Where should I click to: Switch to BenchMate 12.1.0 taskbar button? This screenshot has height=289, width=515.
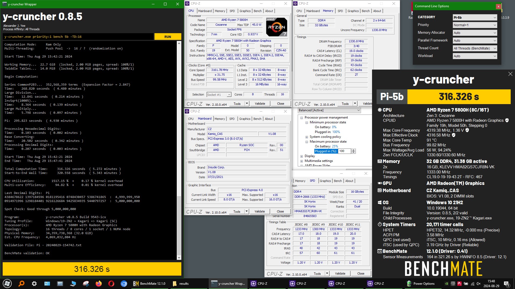point(150,283)
